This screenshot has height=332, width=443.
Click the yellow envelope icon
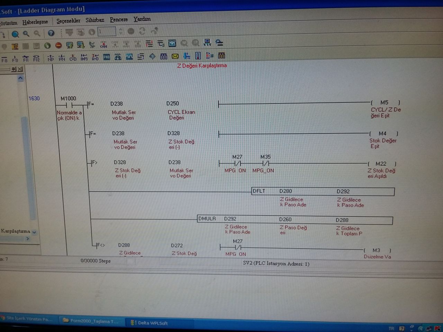click(x=175, y=56)
